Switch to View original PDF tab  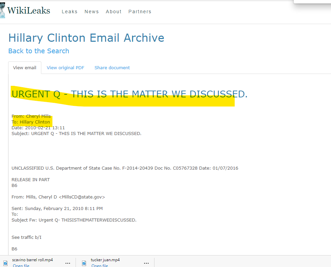click(65, 68)
